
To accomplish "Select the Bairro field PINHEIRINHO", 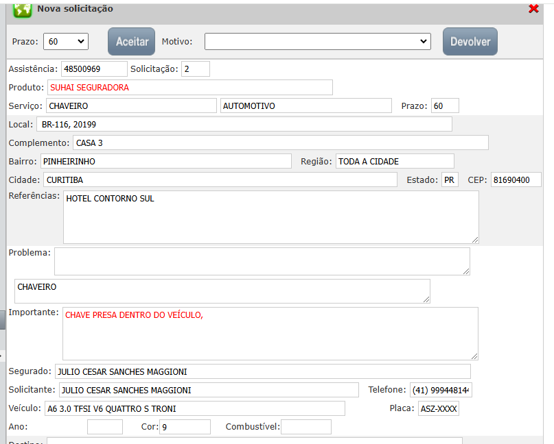I will click(x=165, y=161).
